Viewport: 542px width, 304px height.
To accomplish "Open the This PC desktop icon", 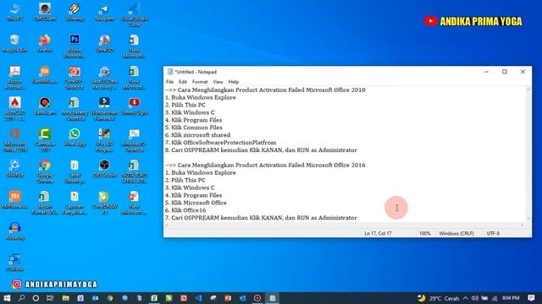I will (15, 12).
